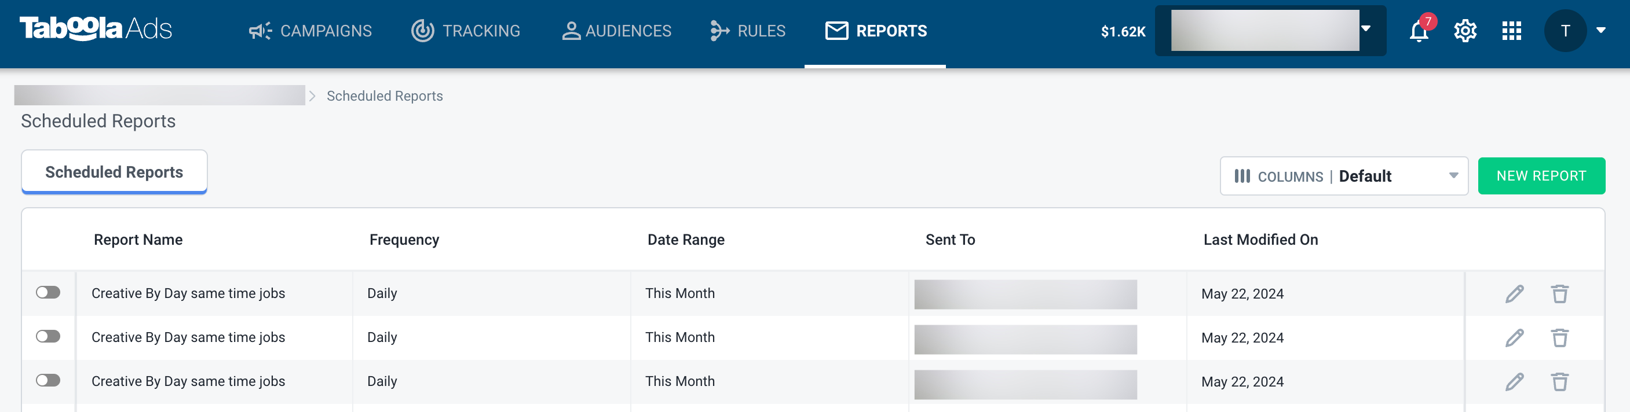
Task: Delete the second report with trash icon
Action: [x=1560, y=338]
